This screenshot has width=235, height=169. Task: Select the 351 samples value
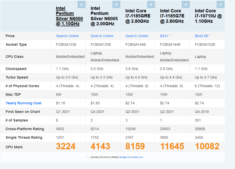[198, 120]
